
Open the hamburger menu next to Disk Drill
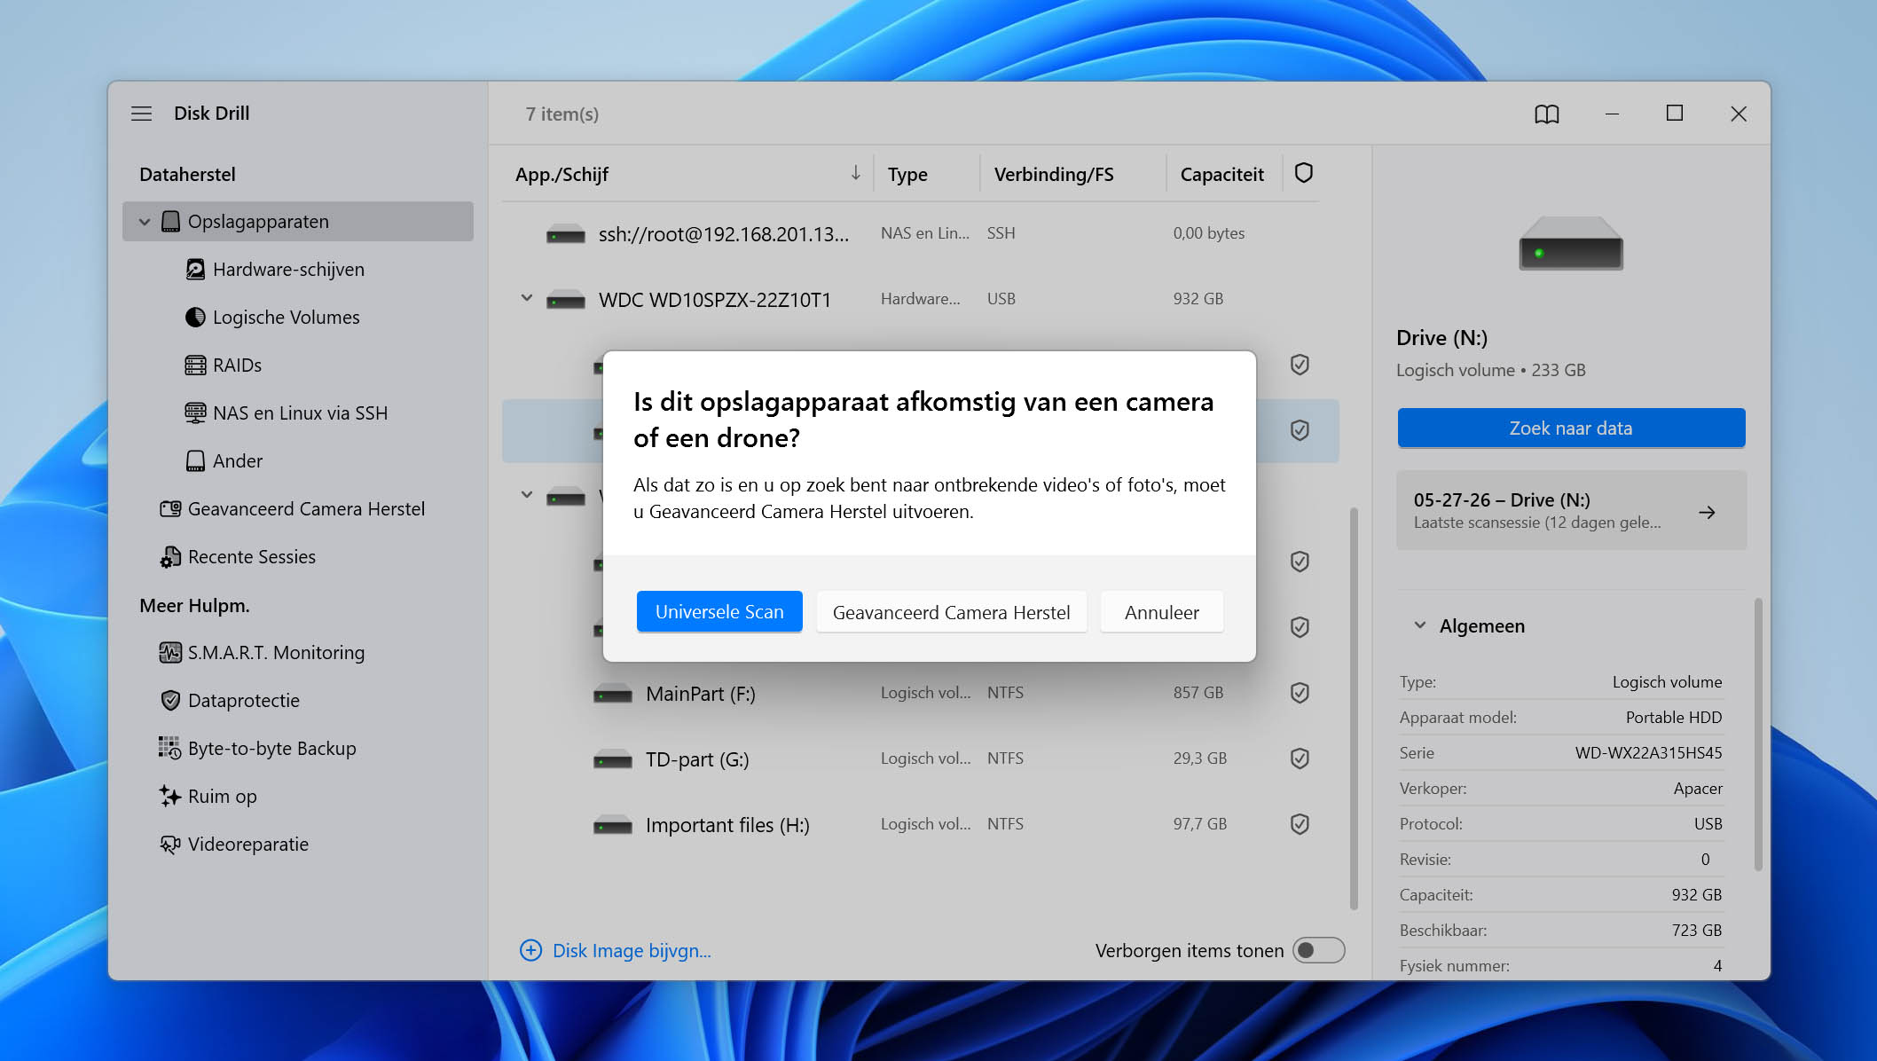pyautogui.click(x=141, y=114)
